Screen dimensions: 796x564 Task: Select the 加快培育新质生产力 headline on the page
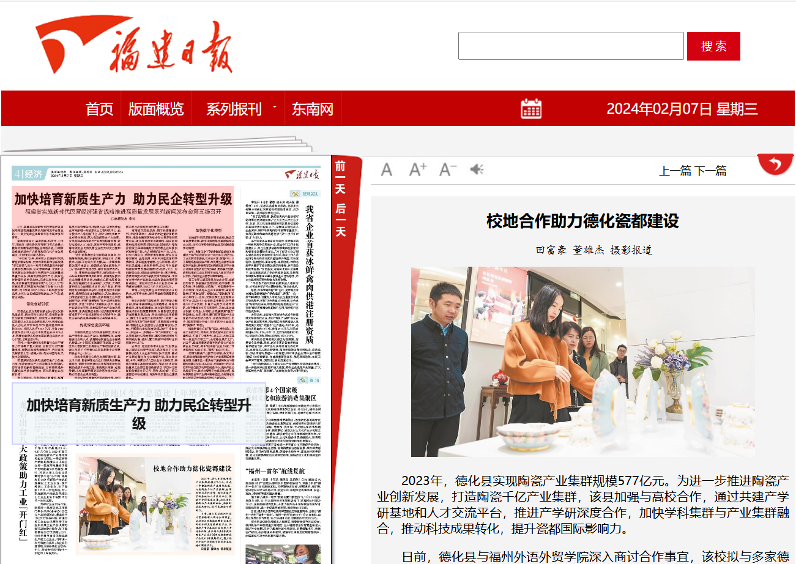(x=123, y=199)
